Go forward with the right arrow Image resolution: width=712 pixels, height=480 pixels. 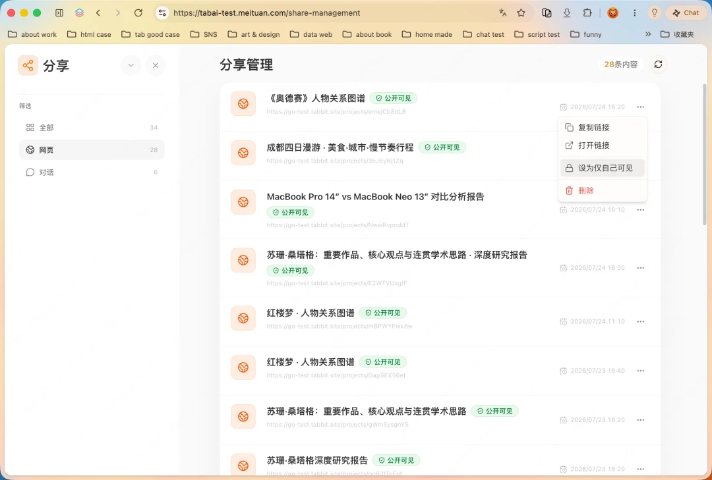118,13
